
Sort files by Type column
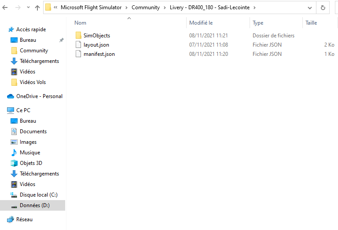coord(258,23)
